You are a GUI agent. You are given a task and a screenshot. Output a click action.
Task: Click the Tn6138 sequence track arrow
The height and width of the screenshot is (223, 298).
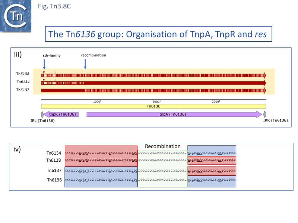click(x=149, y=74)
